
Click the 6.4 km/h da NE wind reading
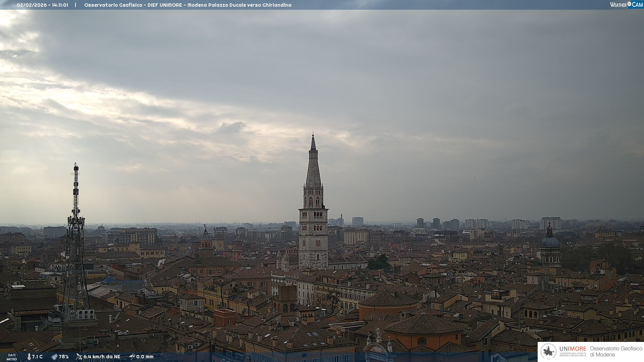[x=102, y=357]
